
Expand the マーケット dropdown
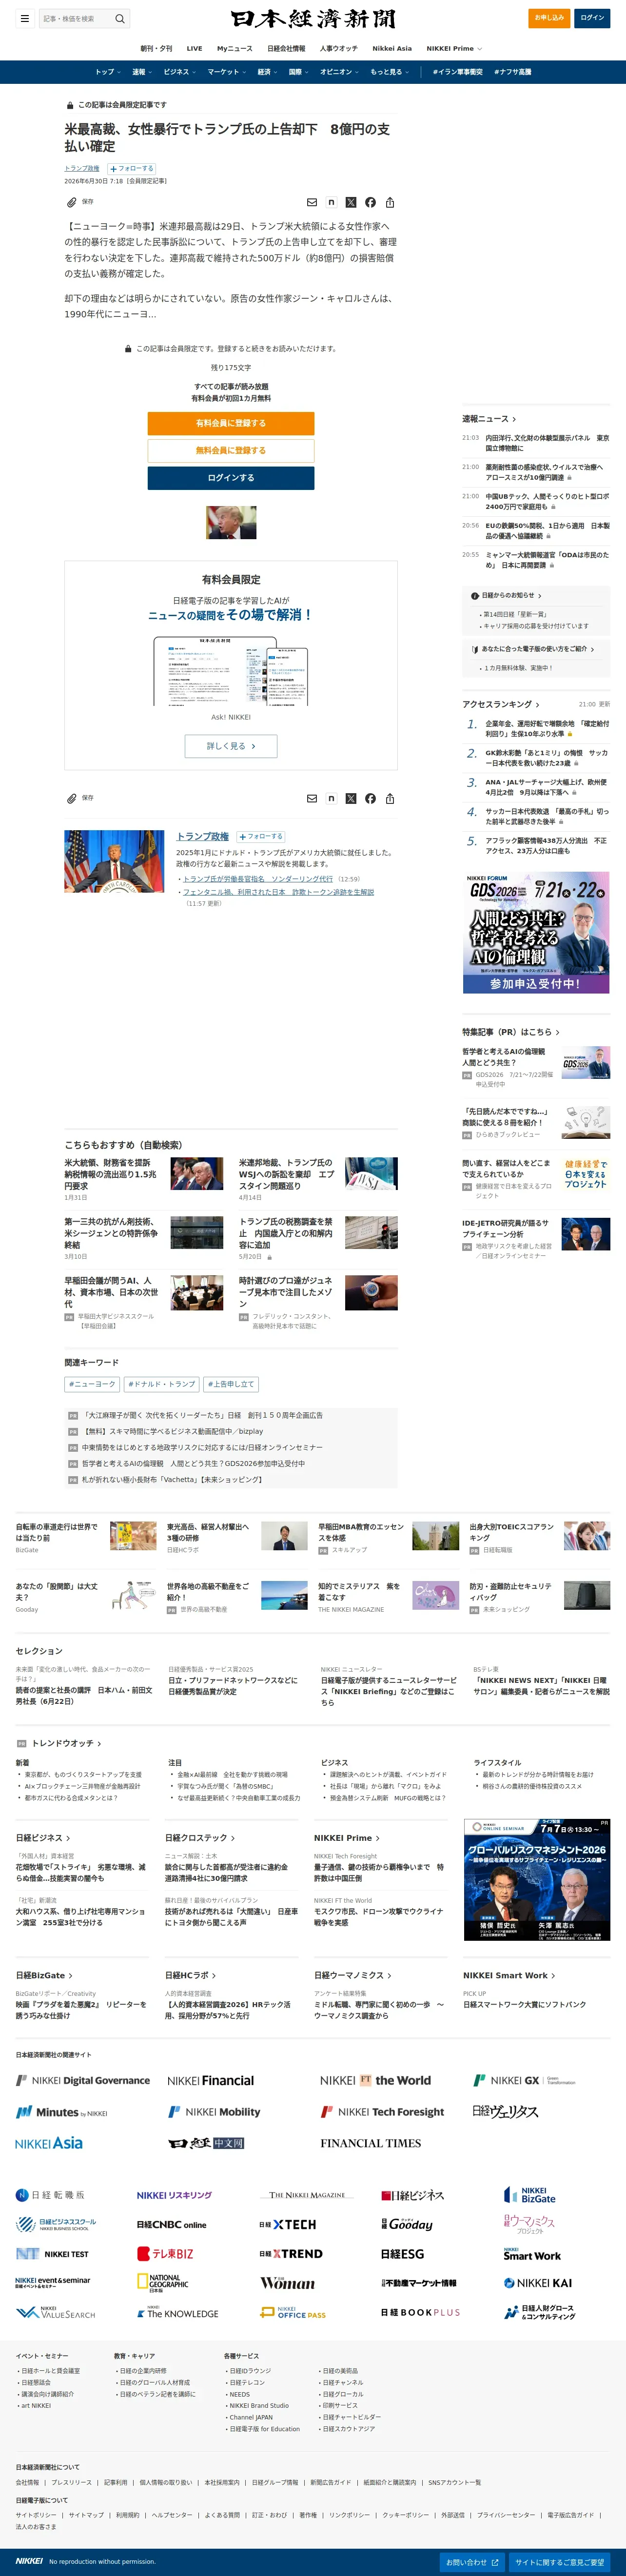(x=227, y=72)
